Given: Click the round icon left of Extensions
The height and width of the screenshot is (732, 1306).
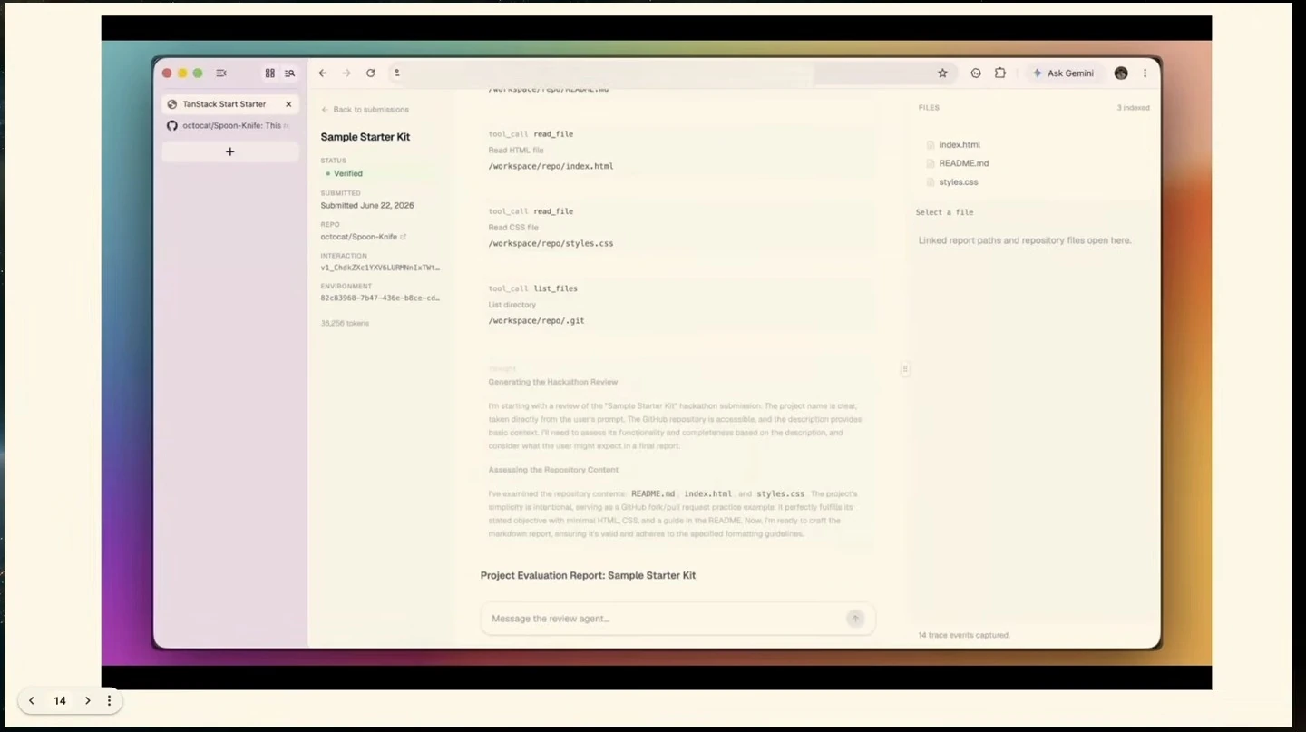Looking at the screenshot, I should click(x=976, y=73).
